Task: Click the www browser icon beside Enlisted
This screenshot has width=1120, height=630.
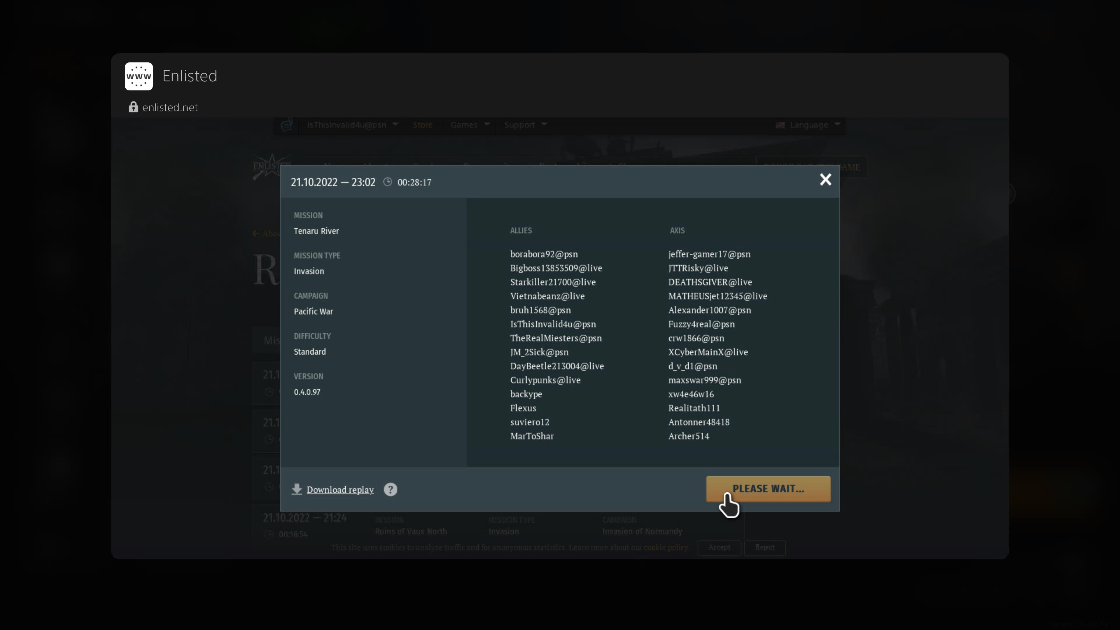Action: tap(139, 76)
